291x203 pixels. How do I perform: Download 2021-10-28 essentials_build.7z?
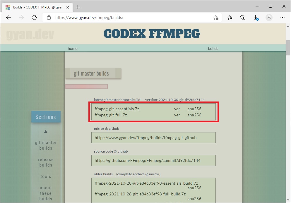point(146,183)
